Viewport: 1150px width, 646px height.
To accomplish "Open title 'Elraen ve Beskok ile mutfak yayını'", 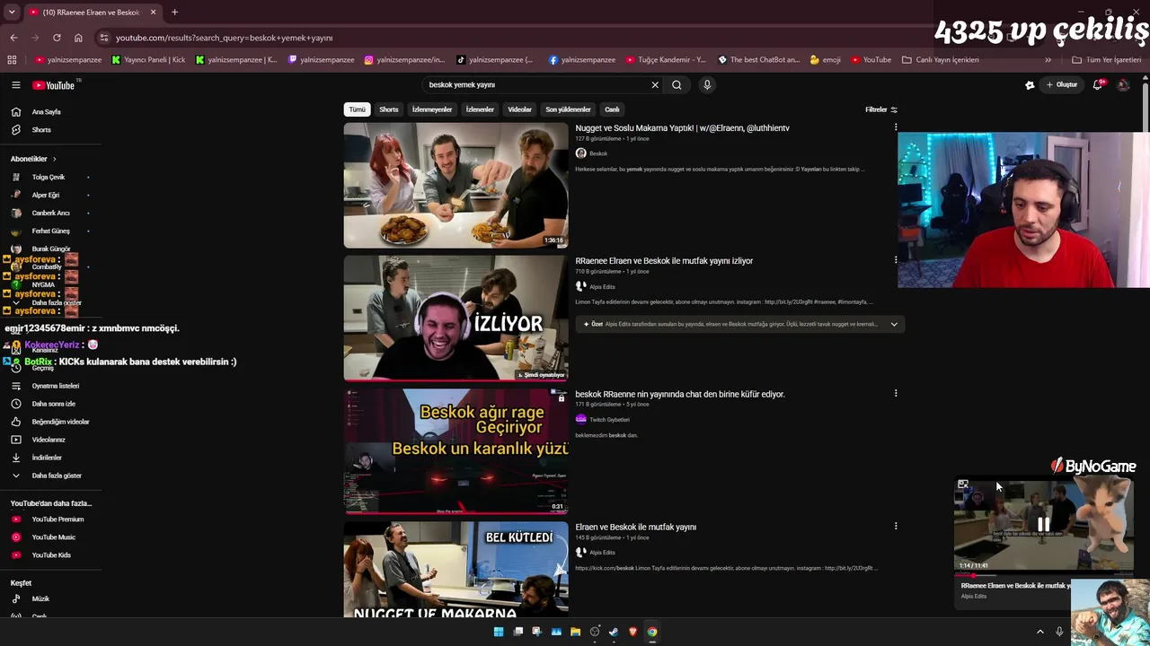I will [636, 527].
